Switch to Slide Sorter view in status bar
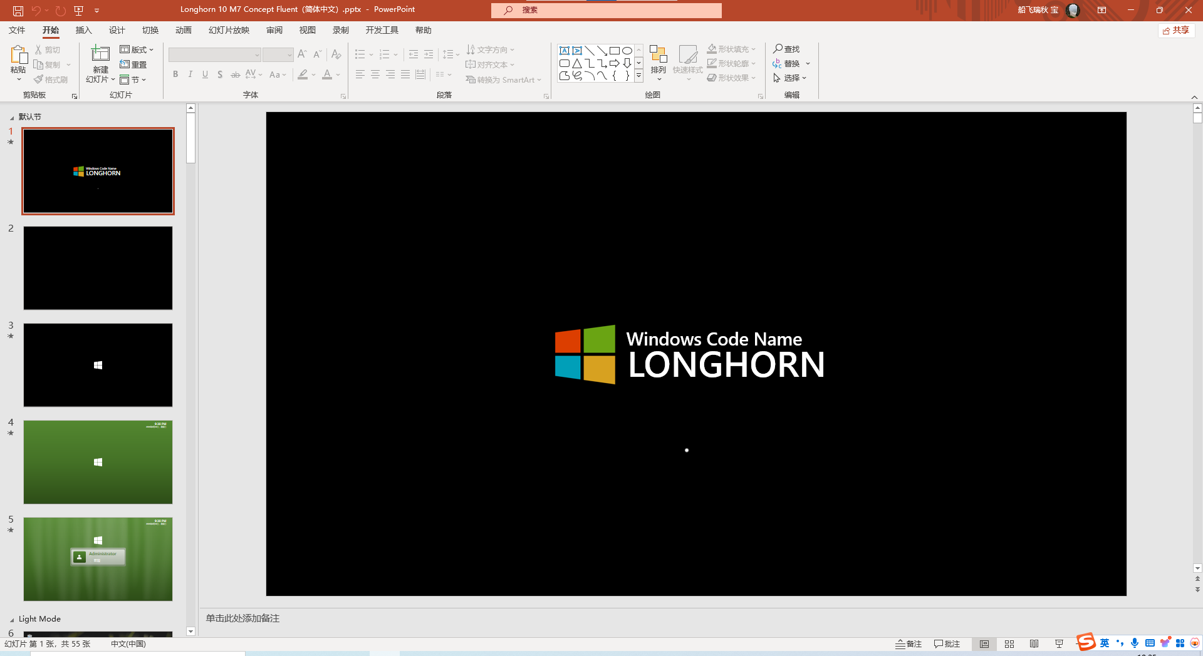1203x656 pixels. tap(1009, 644)
